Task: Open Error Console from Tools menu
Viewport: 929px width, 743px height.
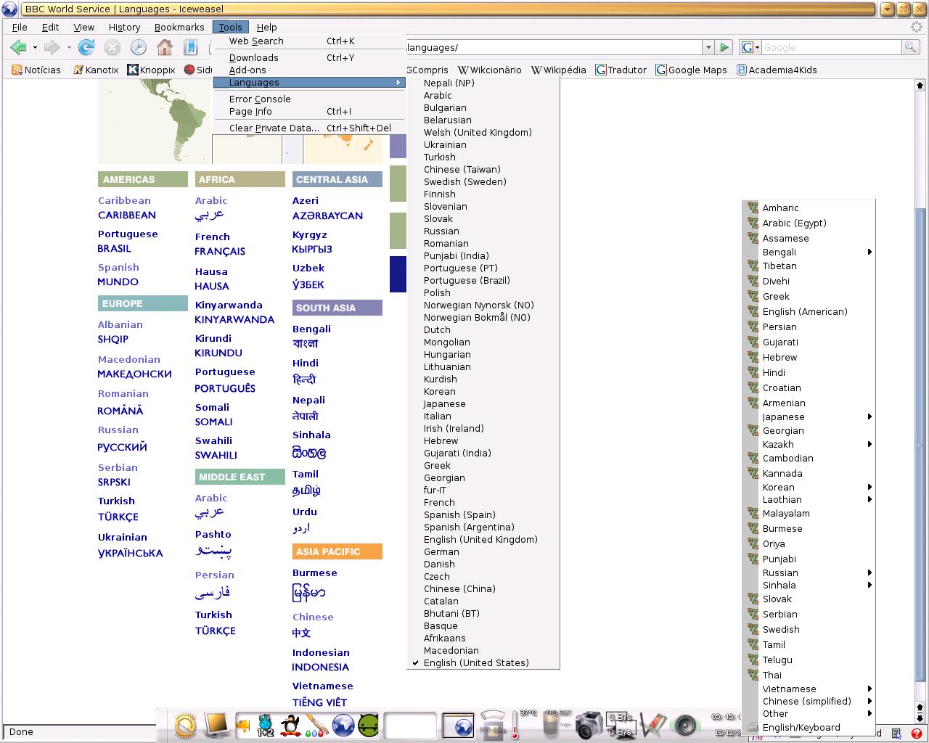Action: 309,99
